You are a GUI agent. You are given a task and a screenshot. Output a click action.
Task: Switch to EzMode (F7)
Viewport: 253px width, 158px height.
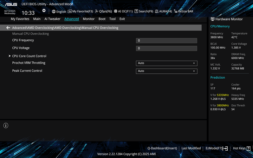point(216,149)
